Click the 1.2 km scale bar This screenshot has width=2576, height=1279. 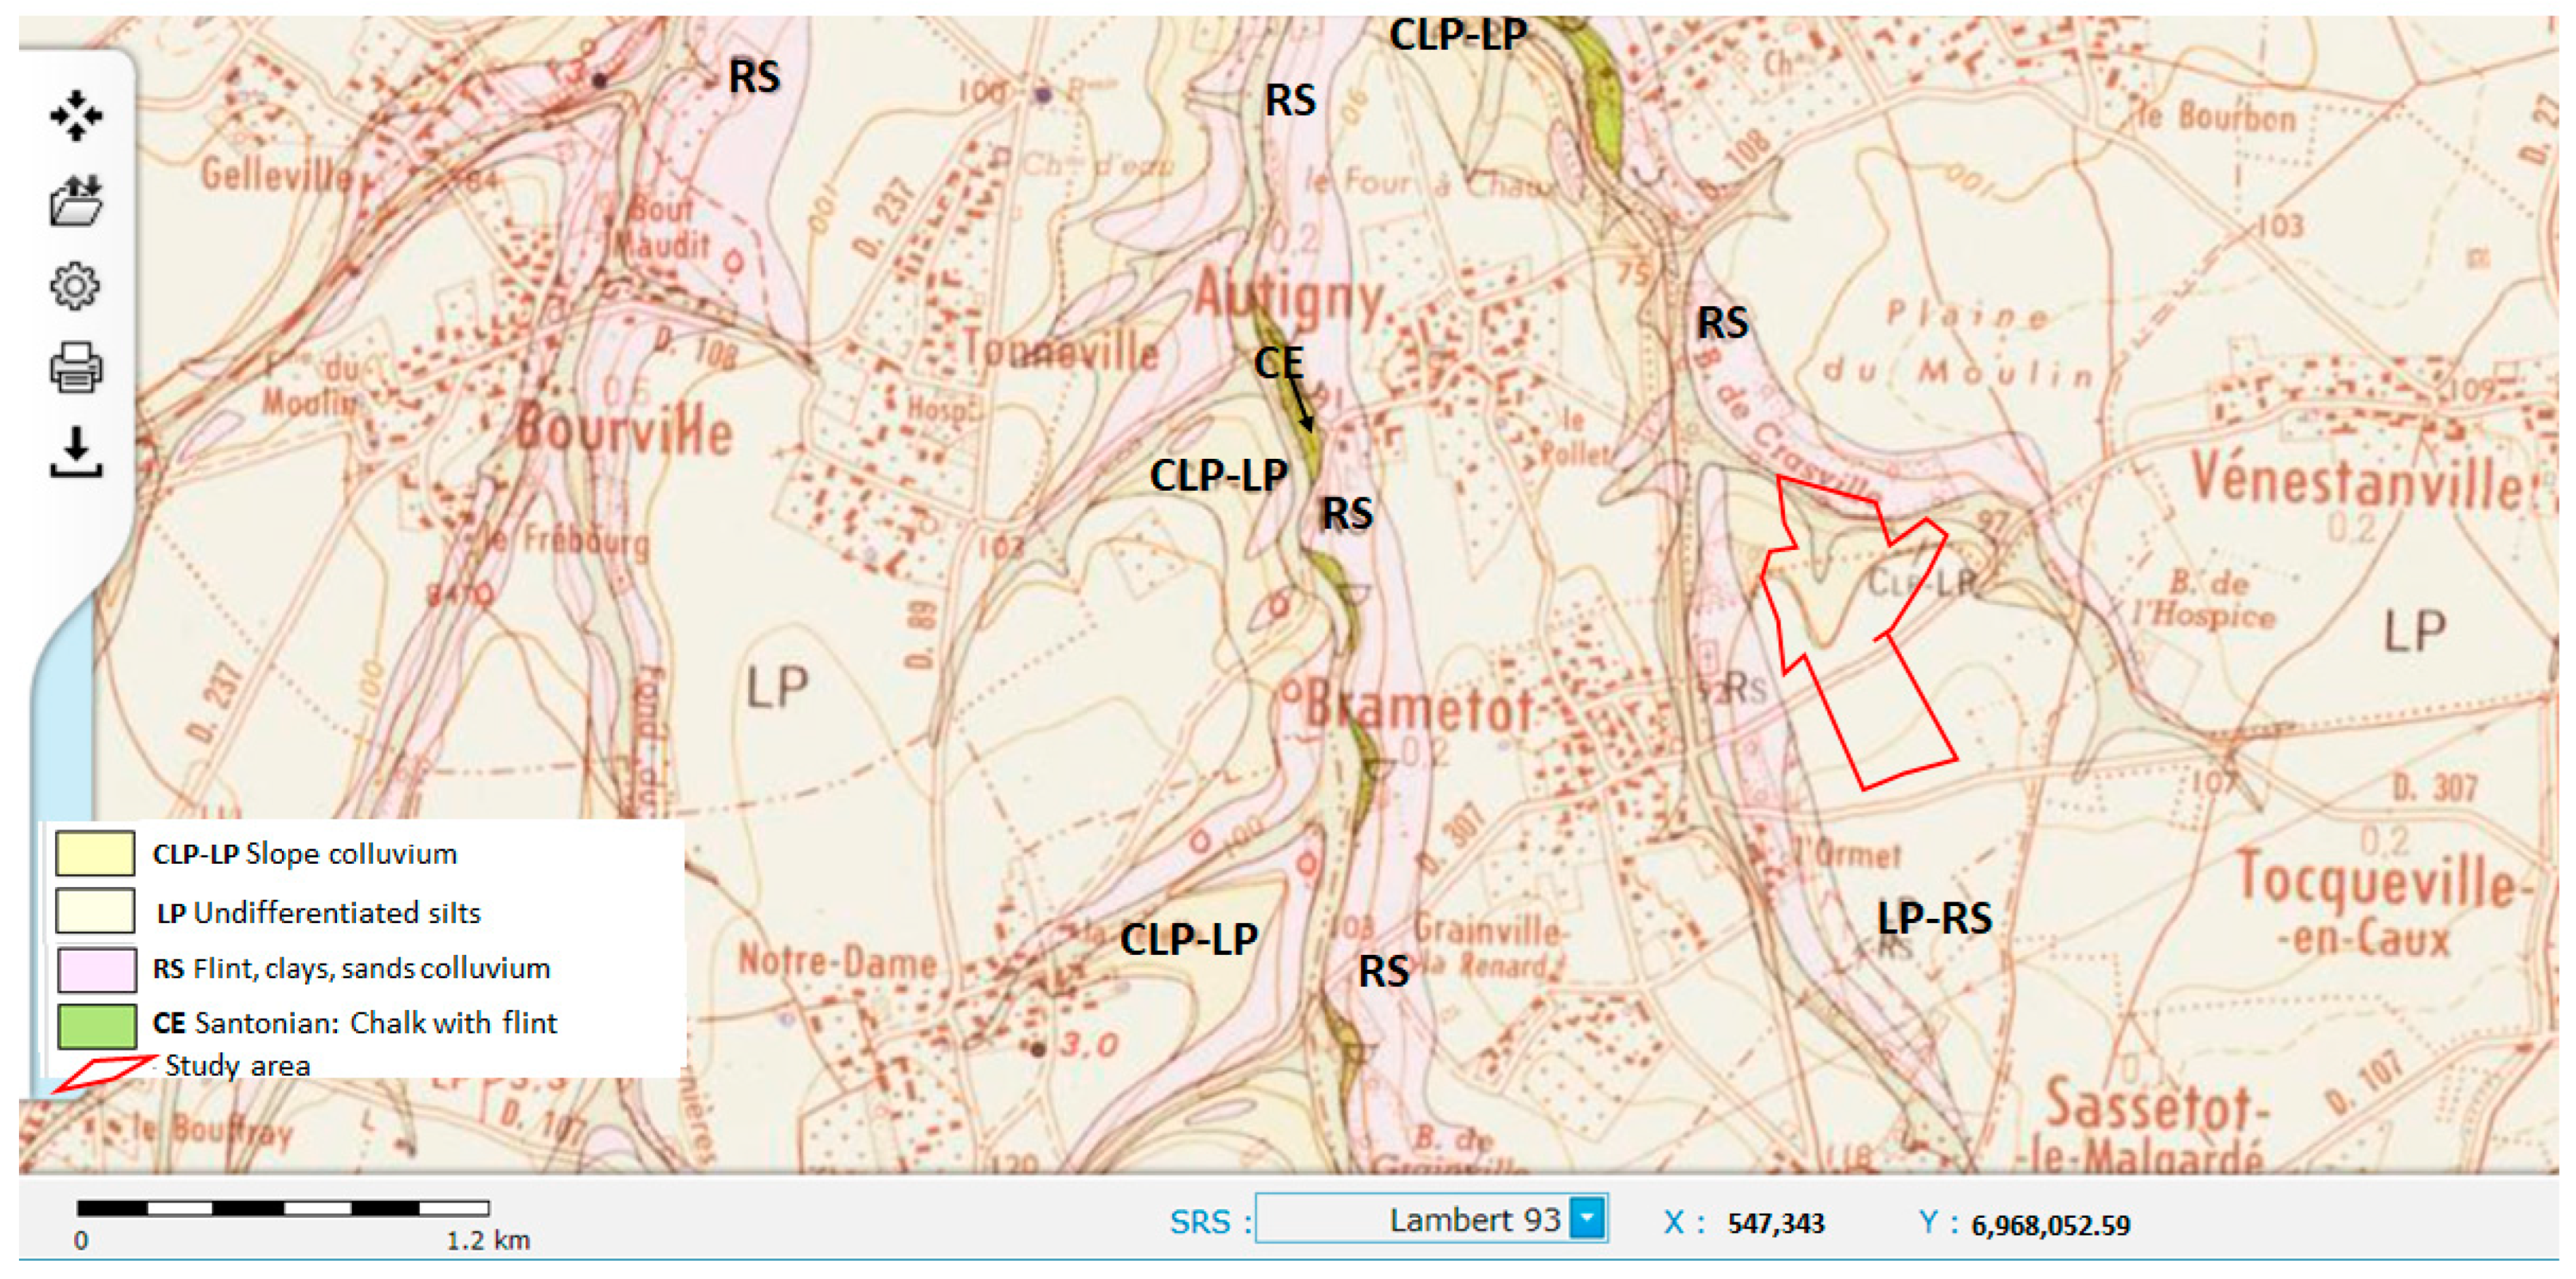(283, 1208)
